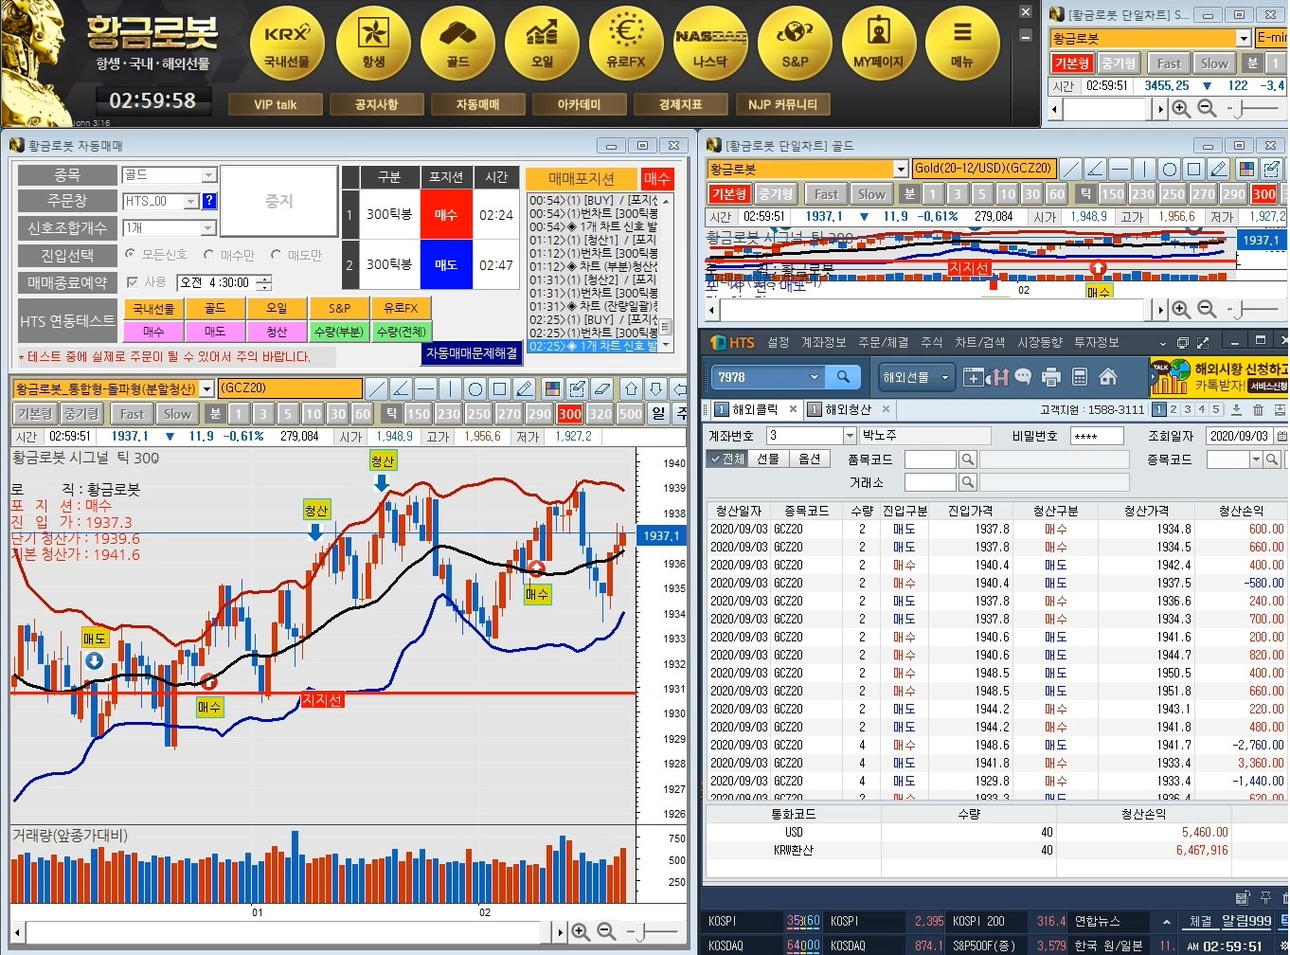Screen dimensions: 1290x955
Task: Open HTS 주문/체결 menu
Action: click(x=883, y=342)
